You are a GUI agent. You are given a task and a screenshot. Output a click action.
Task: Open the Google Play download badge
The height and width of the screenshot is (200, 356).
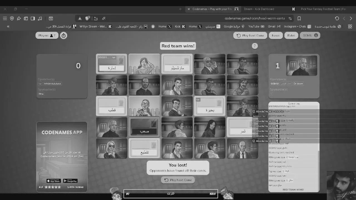click(70, 181)
